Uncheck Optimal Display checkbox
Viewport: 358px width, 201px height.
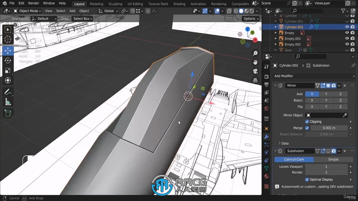[307, 180]
